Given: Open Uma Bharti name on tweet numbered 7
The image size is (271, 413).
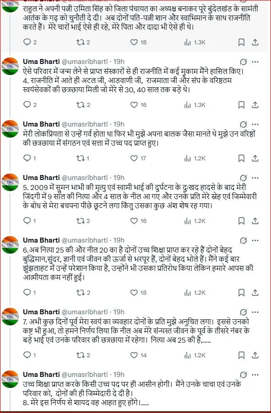Looking at the screenshot, I should click(41, 312).
